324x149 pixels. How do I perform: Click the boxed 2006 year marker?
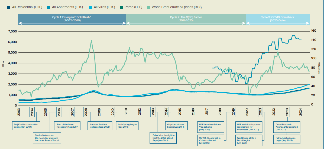pos(59,112)
